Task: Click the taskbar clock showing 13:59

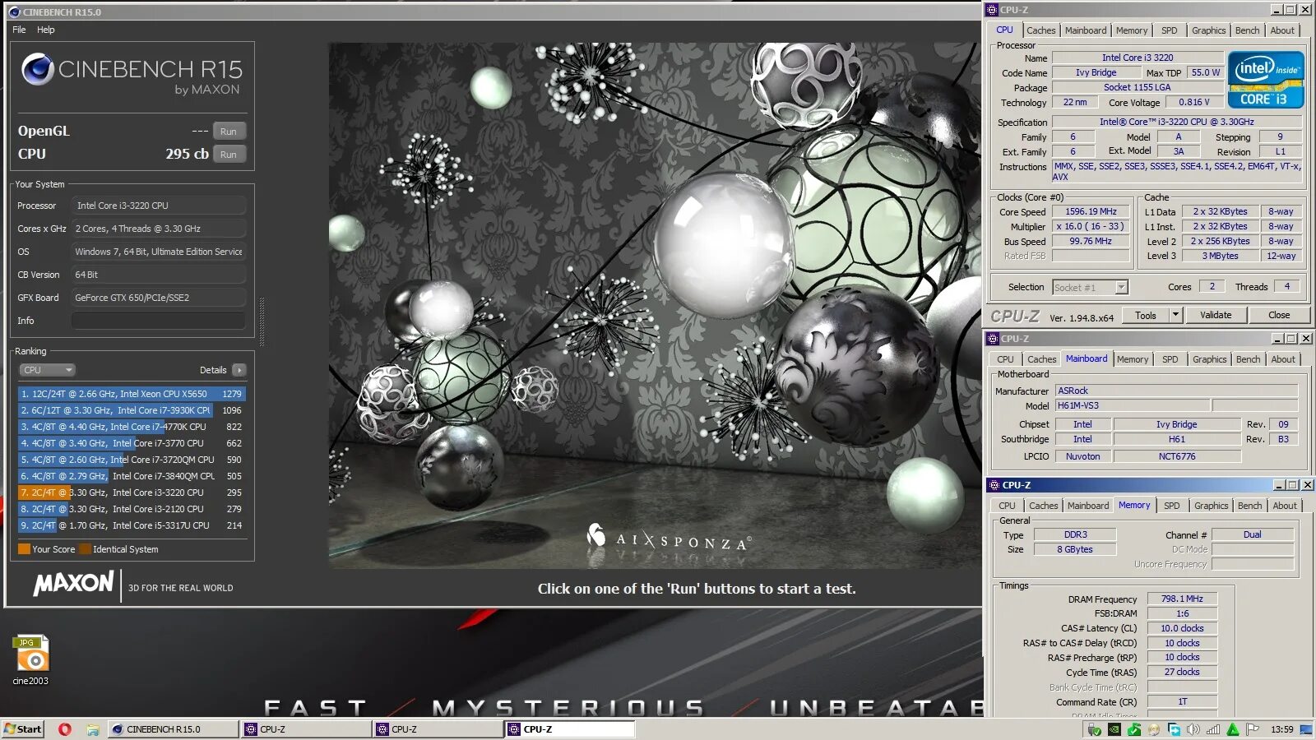Action: pyautogui.click(x=1281, y=729)
